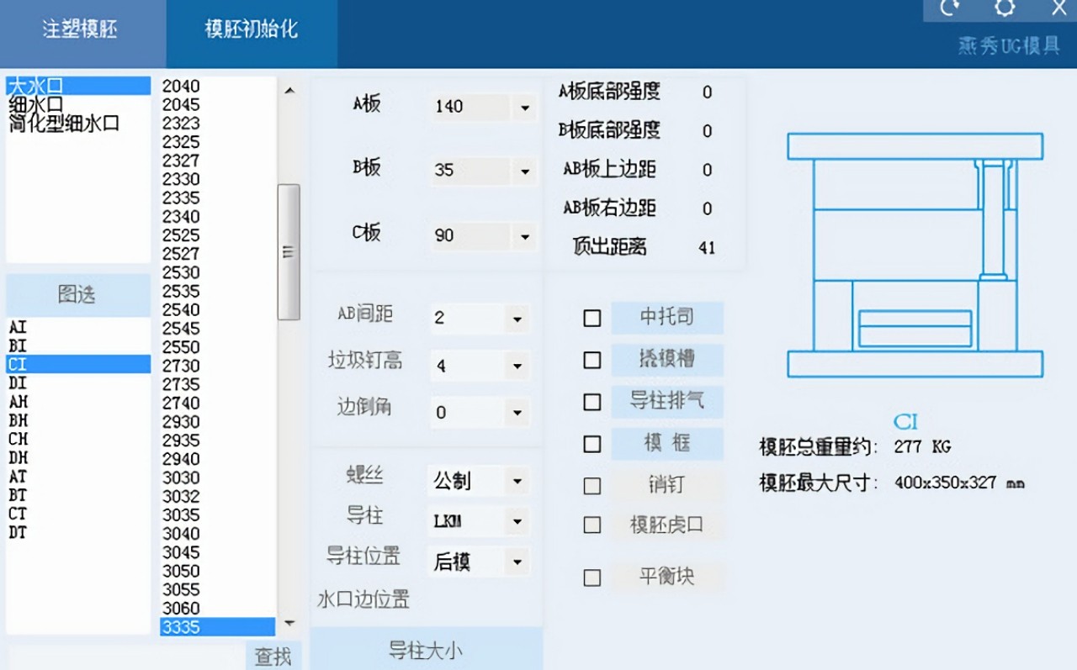The width and height of the screenshot is (1077, 670).
Task: Enable the 中托司 checkbox
Action: [x=592, y=318]
